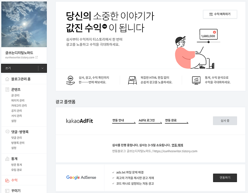Open the eunheewriter.tistory.com blog link
The height and width of the screenshot is (193, 248).
[20, 58]
